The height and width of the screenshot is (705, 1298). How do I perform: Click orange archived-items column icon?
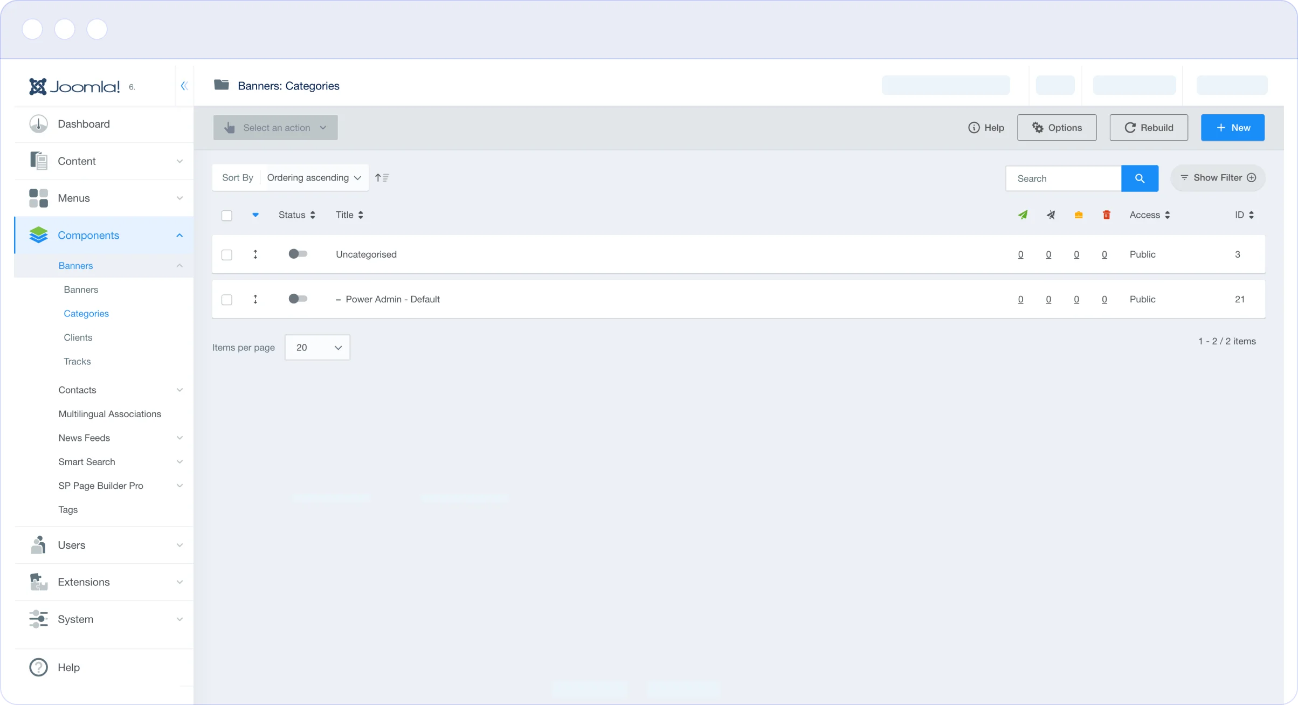pyautogui.click(x=1078, y=215)
